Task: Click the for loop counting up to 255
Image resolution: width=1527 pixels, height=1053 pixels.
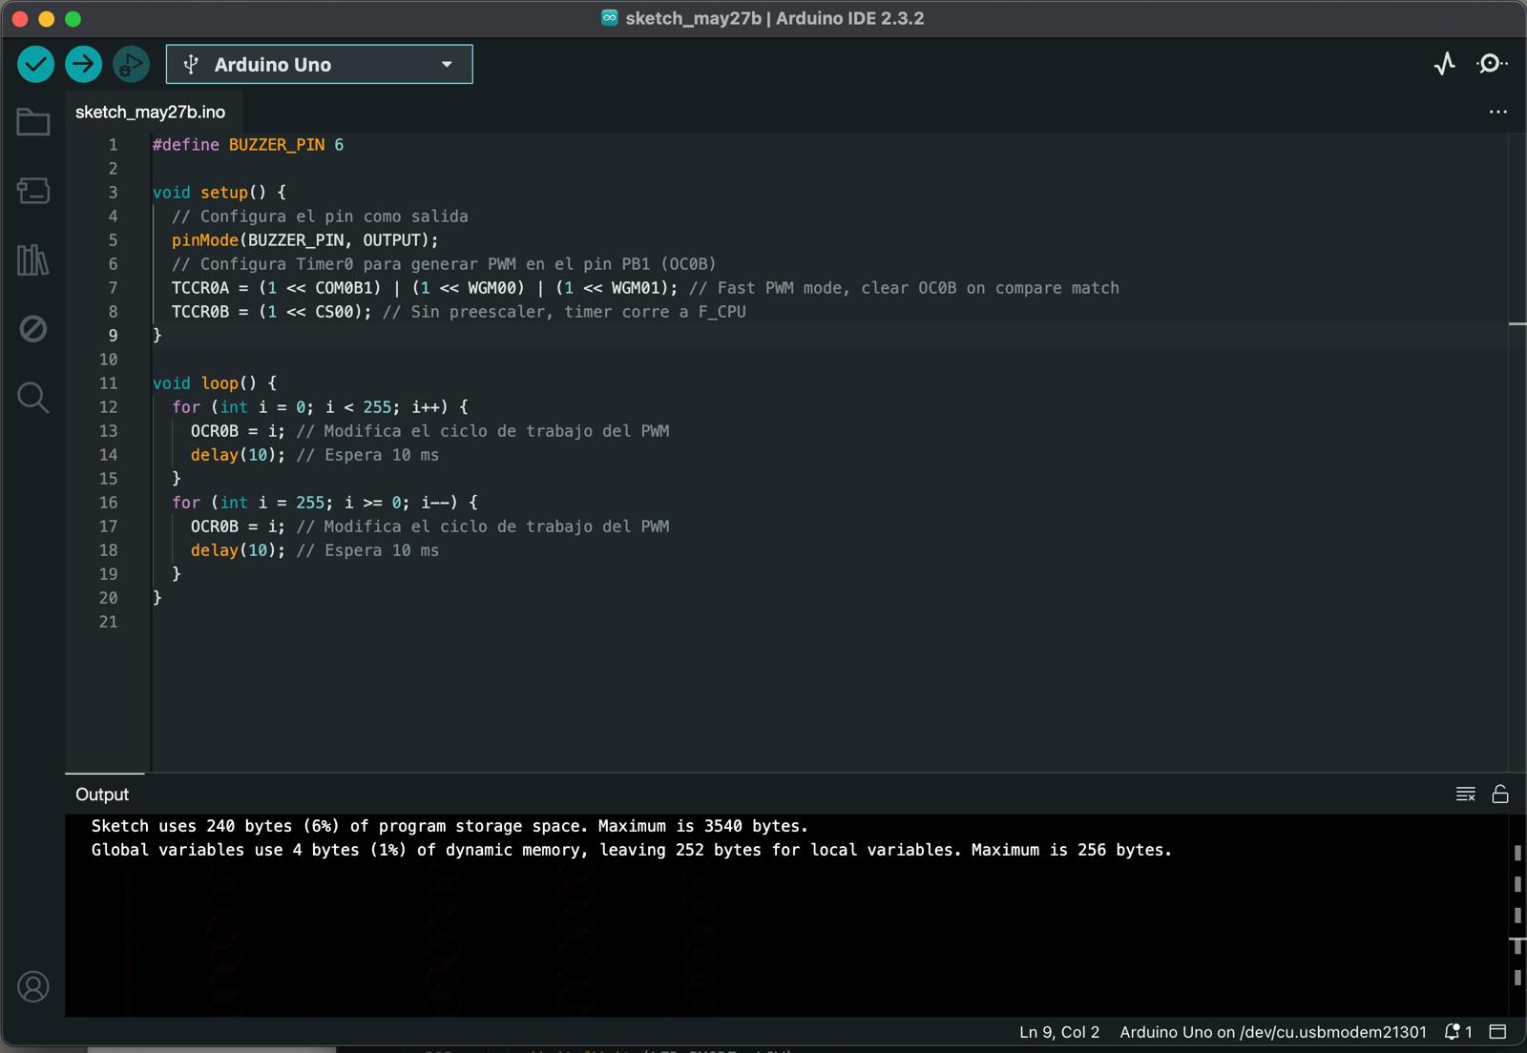Action: point(320,407)
